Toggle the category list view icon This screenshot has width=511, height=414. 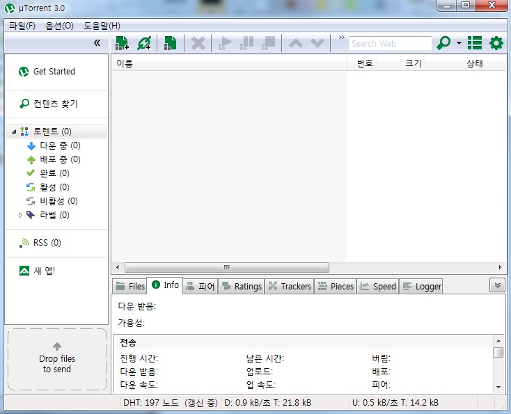point(475,43)
